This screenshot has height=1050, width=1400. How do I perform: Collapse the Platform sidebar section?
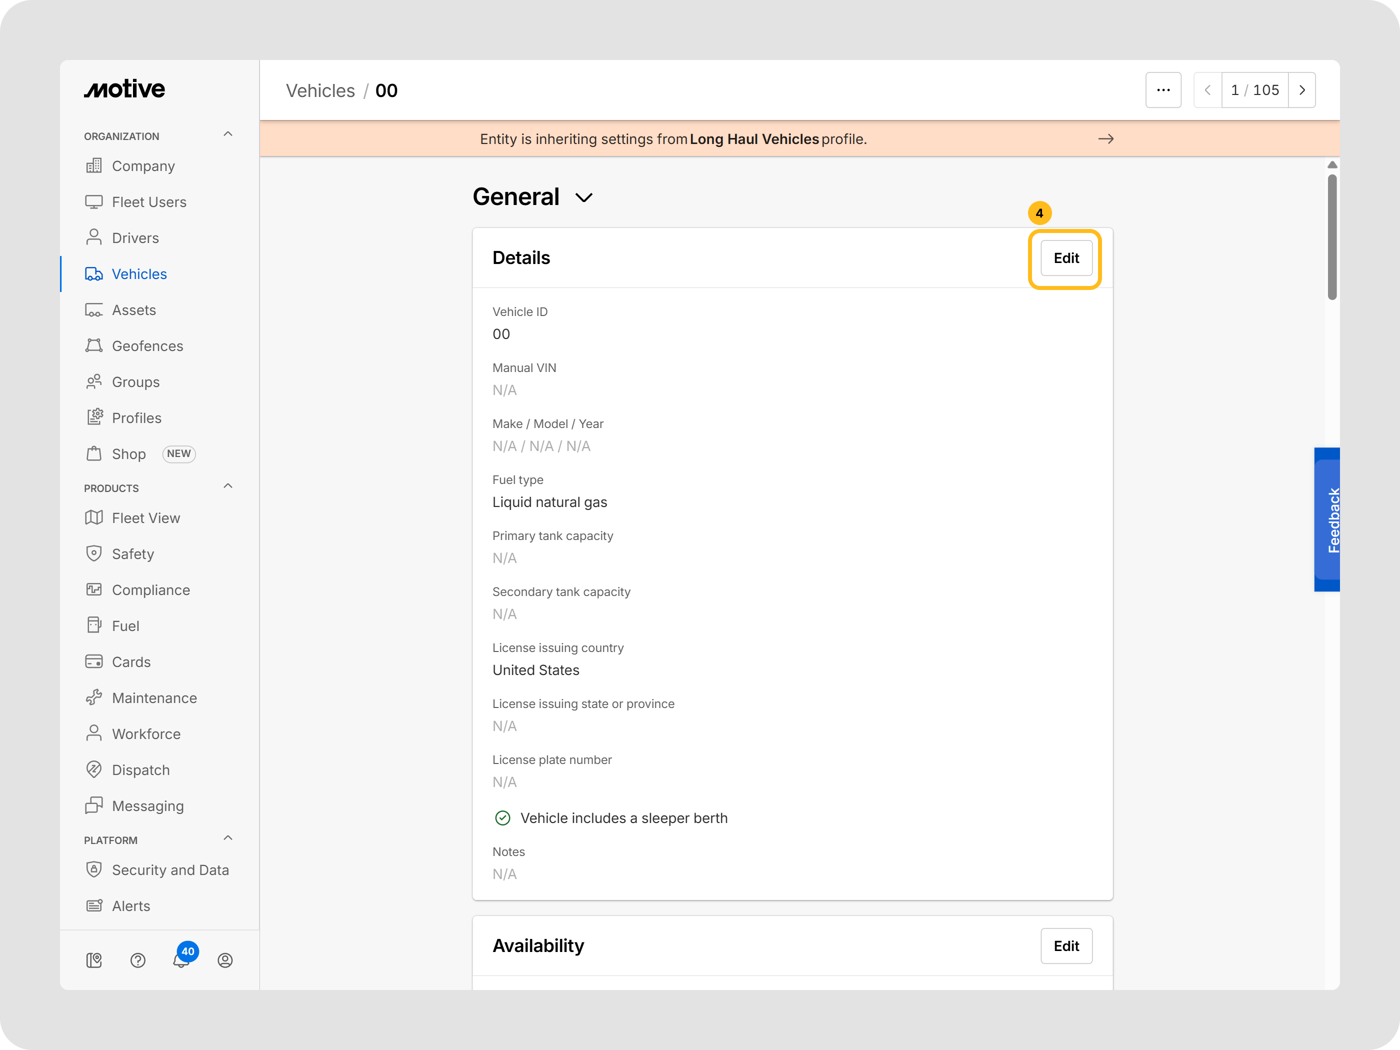pos(228,838)
